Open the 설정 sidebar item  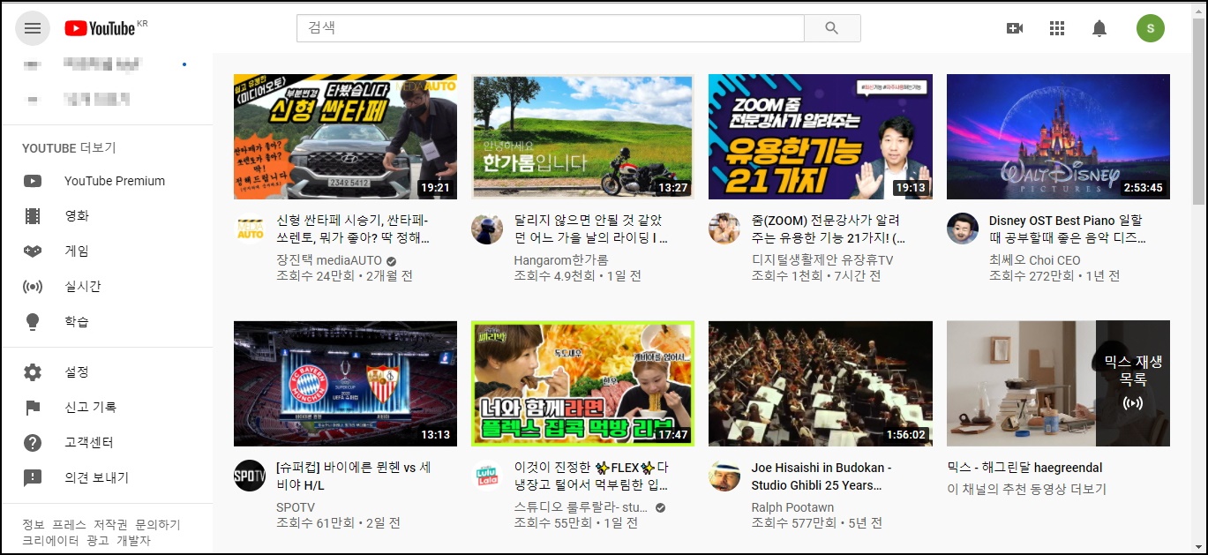tap(107, 372)
